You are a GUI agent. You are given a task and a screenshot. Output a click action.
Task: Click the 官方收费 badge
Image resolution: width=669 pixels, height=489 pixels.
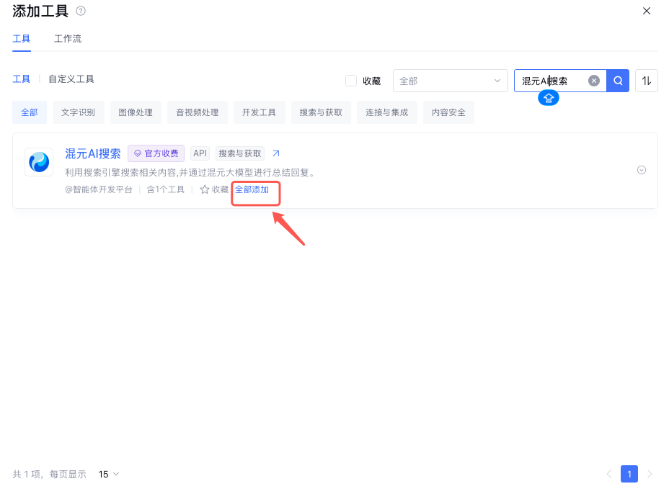[x=156, y=153]
